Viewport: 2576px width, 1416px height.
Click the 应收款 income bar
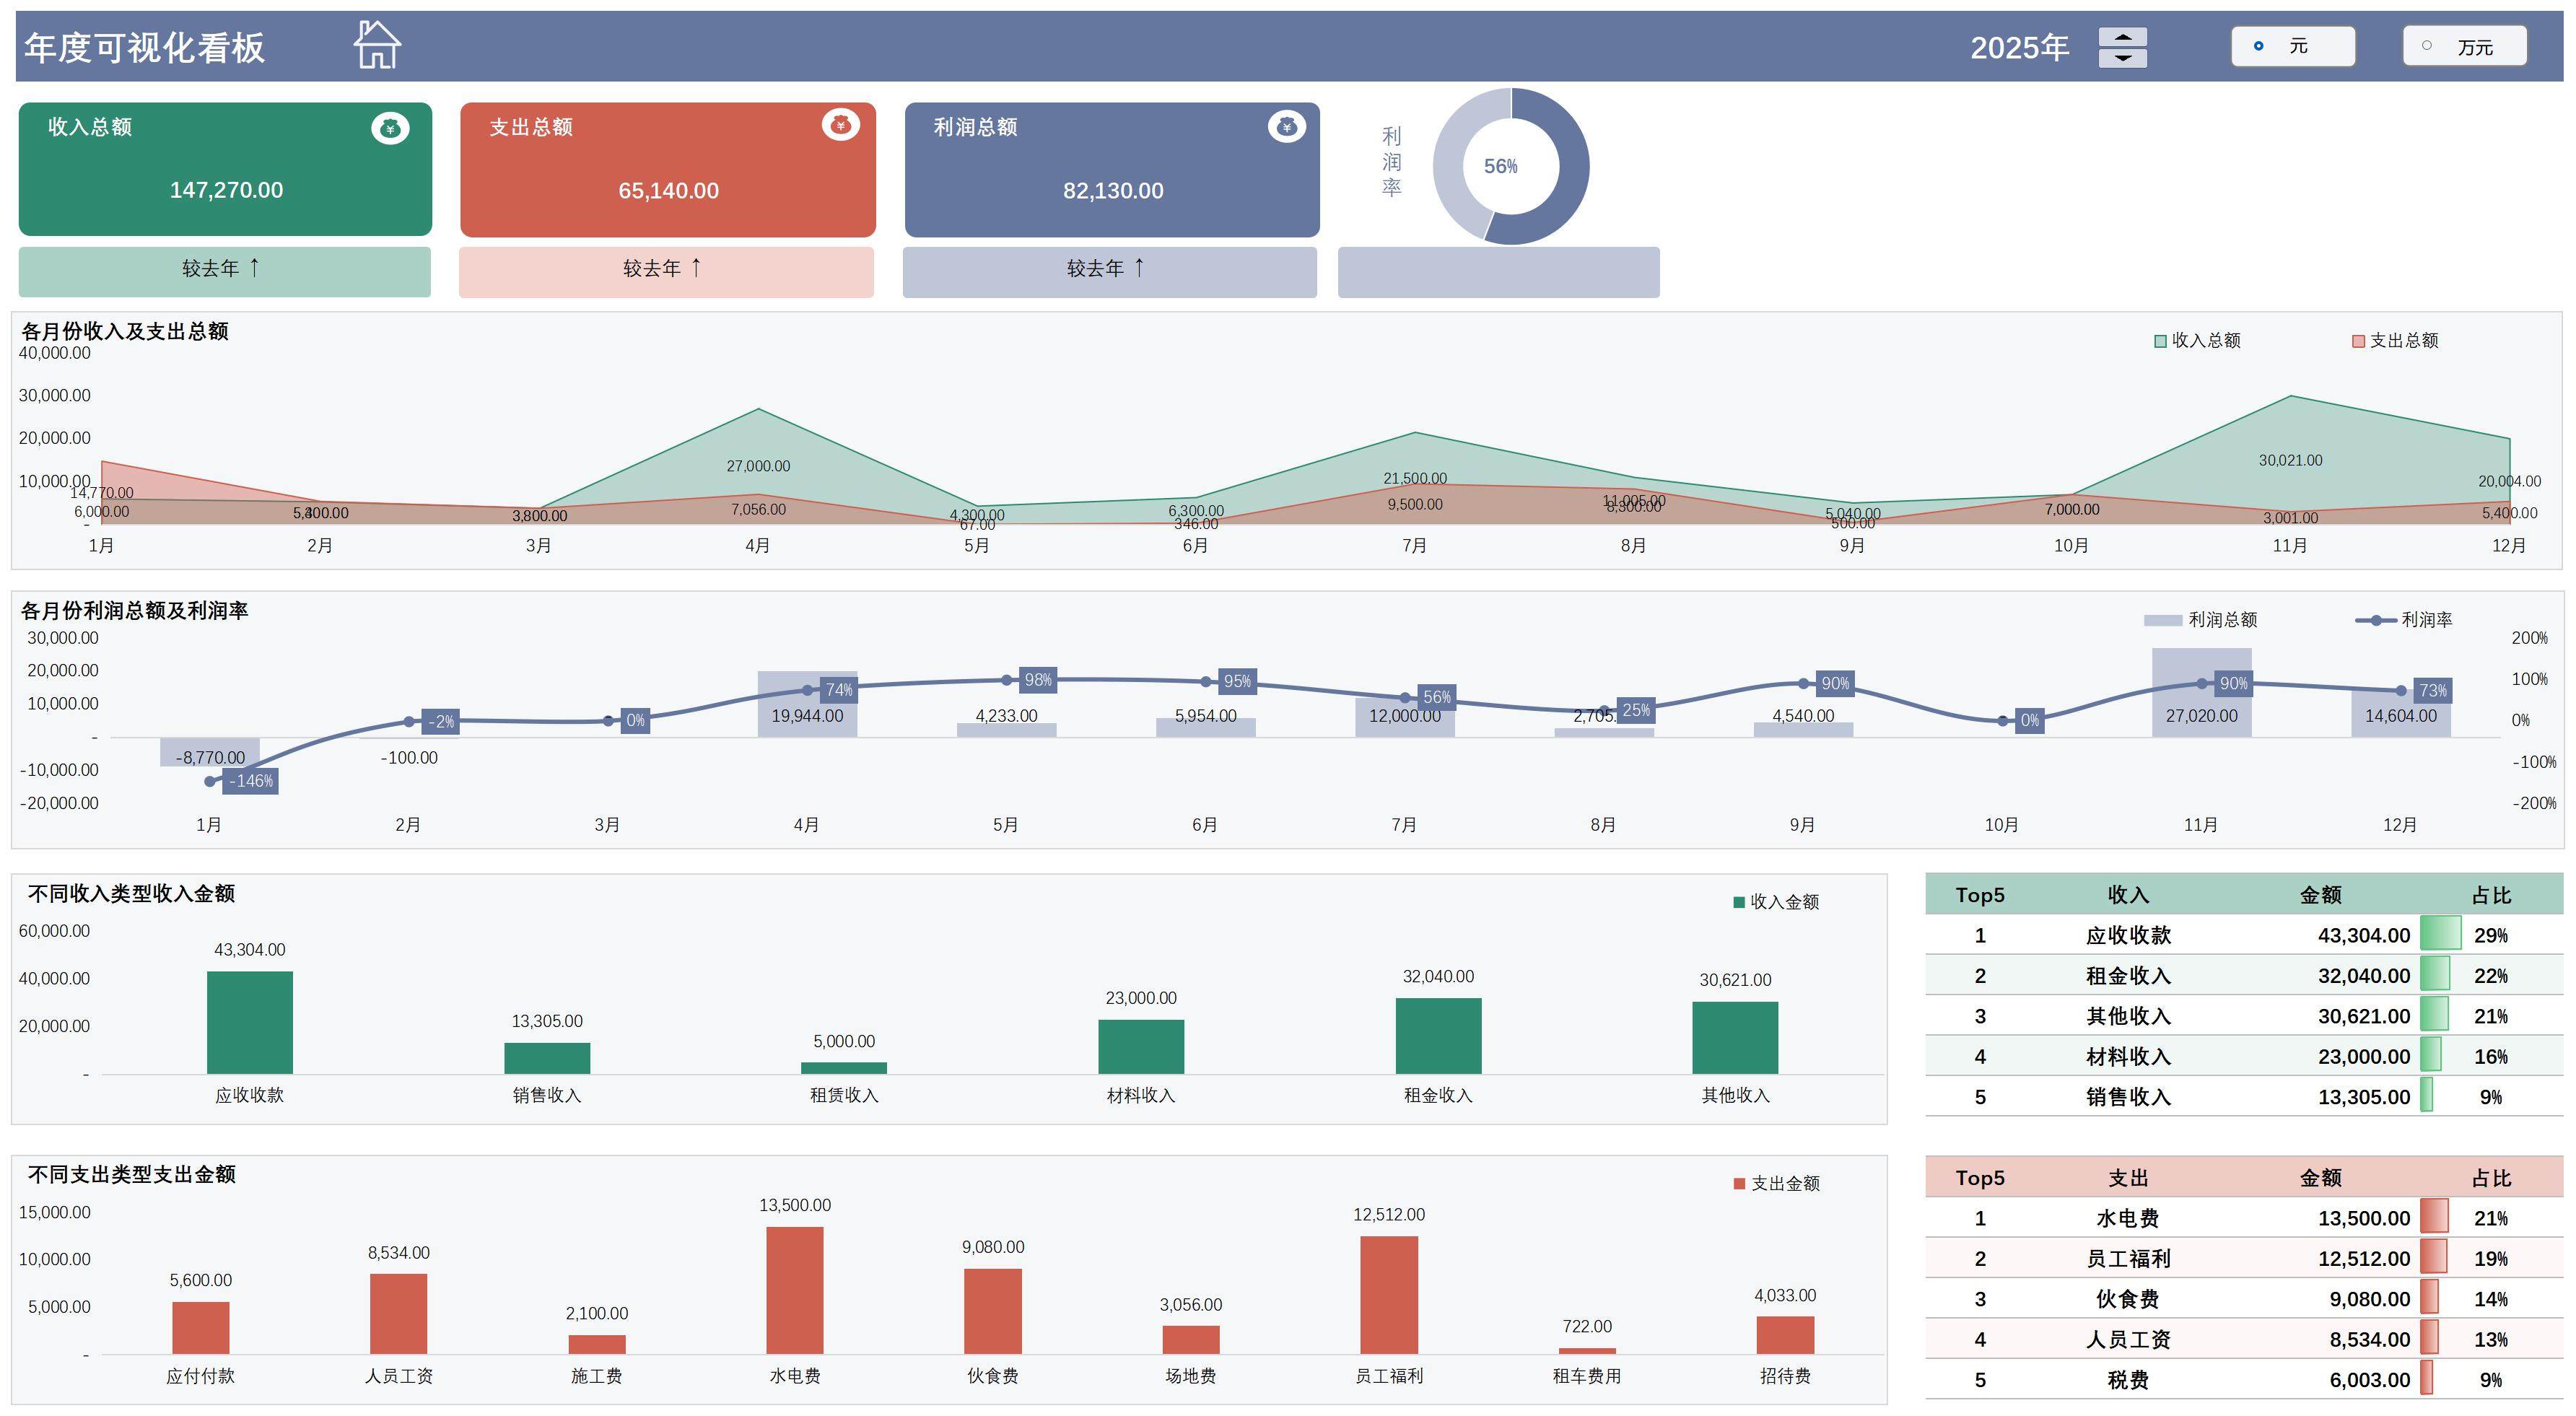point(250,1022)
